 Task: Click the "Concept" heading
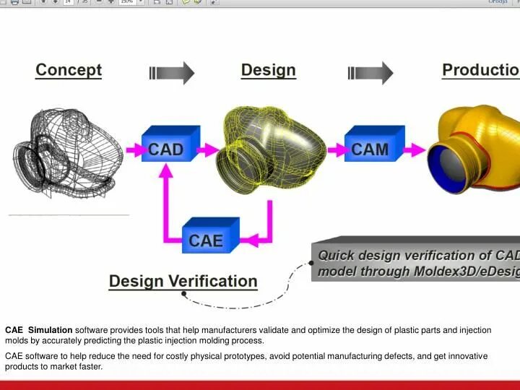coord(69,70)
